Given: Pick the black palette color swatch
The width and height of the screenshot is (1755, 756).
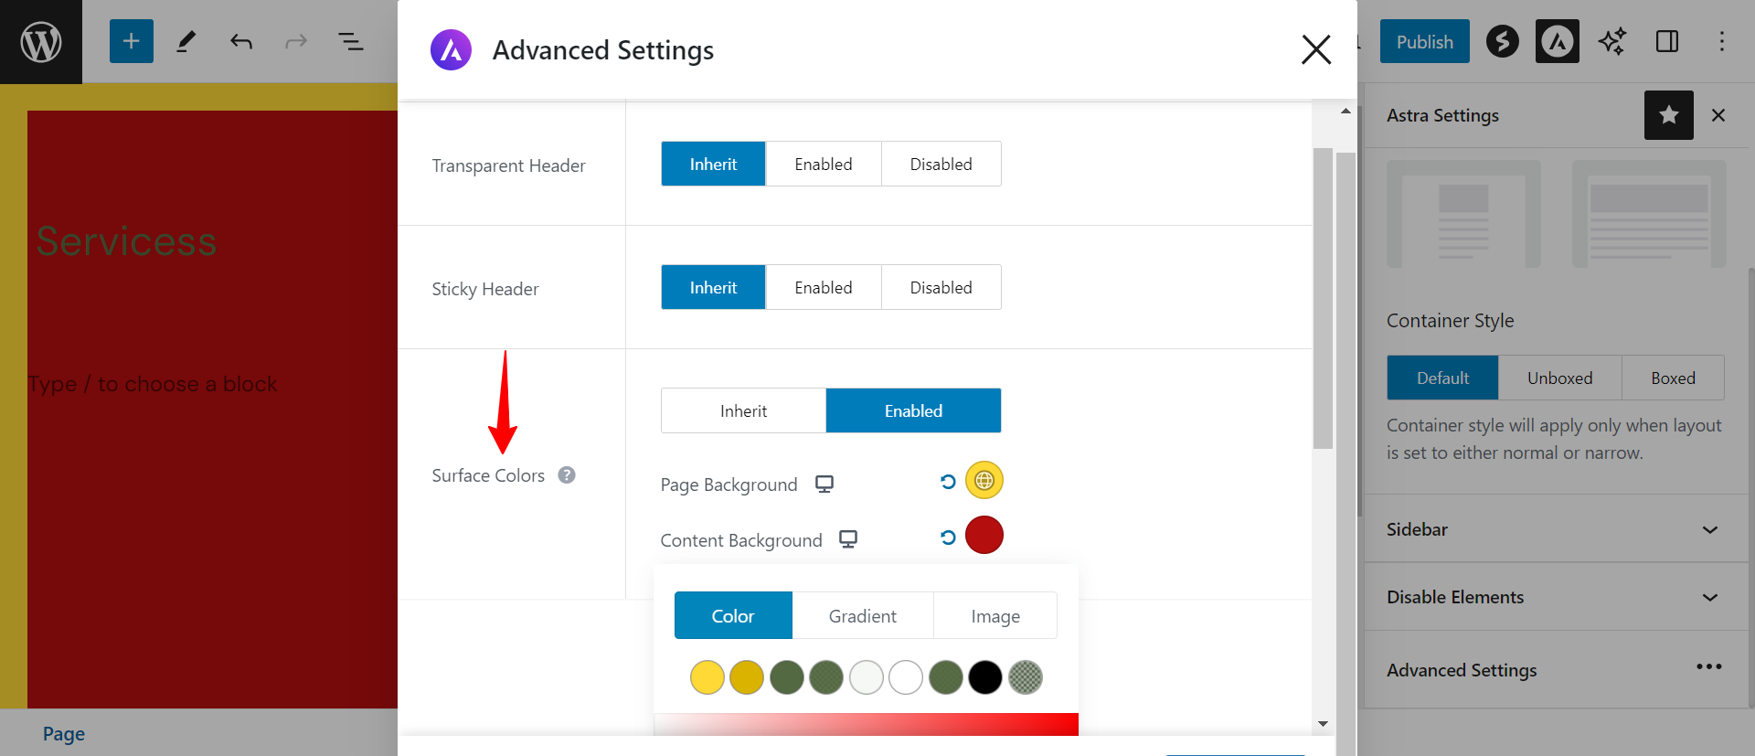Looking at the screenshot, I should [985, 677].
